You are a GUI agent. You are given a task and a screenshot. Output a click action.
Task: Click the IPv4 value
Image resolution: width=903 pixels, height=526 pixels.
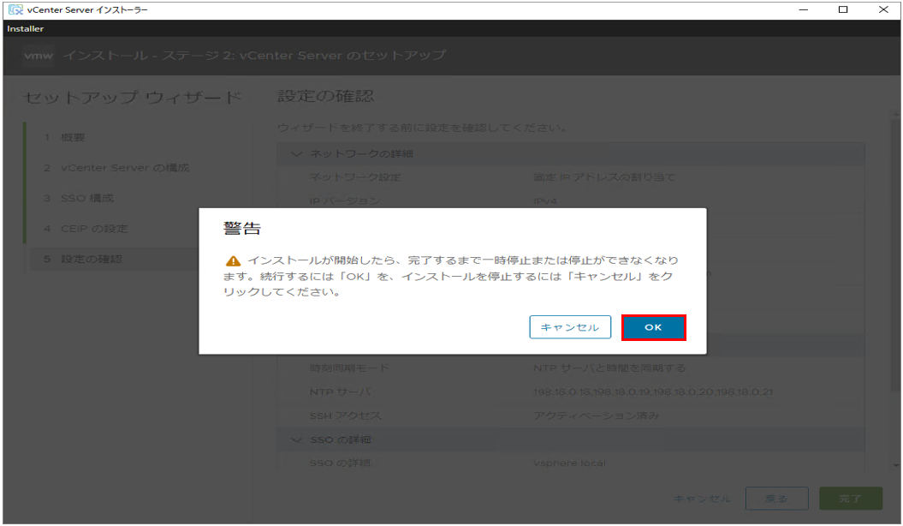pyautogui.click(x=544, y=201)
